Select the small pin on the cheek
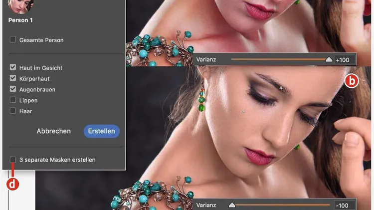This screenshot has width=374, height=210. tap(242, 111)
